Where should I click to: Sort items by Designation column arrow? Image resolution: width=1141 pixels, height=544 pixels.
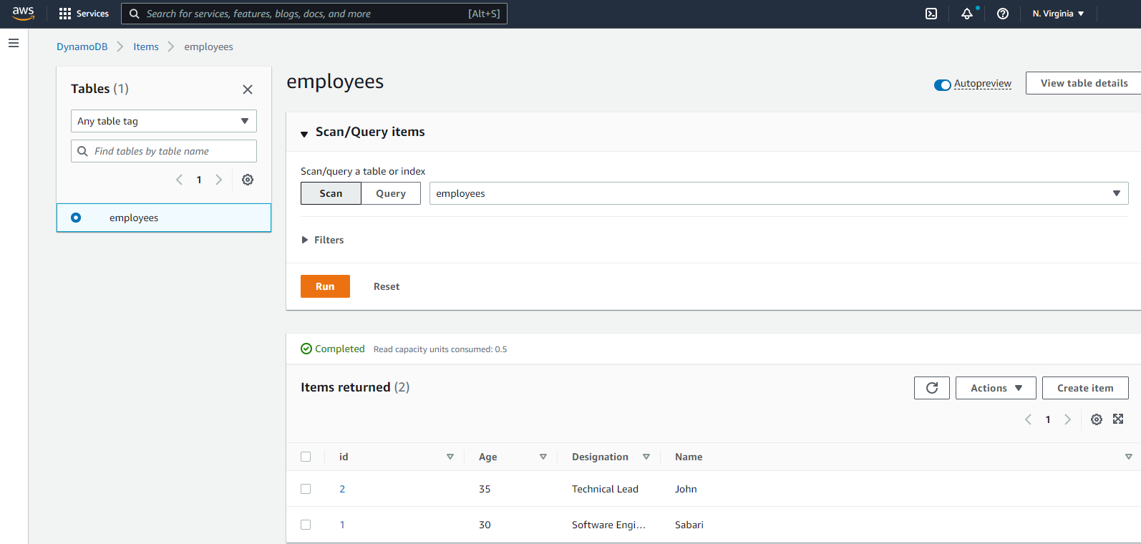point(646,457)
